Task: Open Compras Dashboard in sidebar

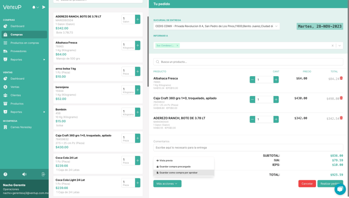Action: 17,26
